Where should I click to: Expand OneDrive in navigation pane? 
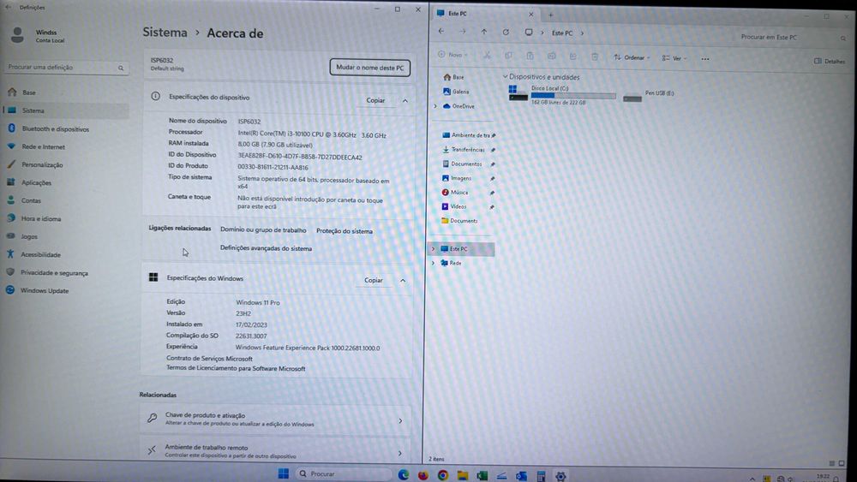click(x=435, y=106)
